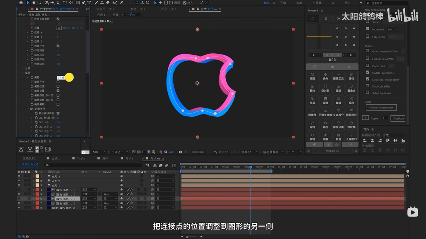Image resolution: width=426 pixels, height=239 pixels.
Task: Select 身体 in the composition breadcrumb
Action: (116, 14)
